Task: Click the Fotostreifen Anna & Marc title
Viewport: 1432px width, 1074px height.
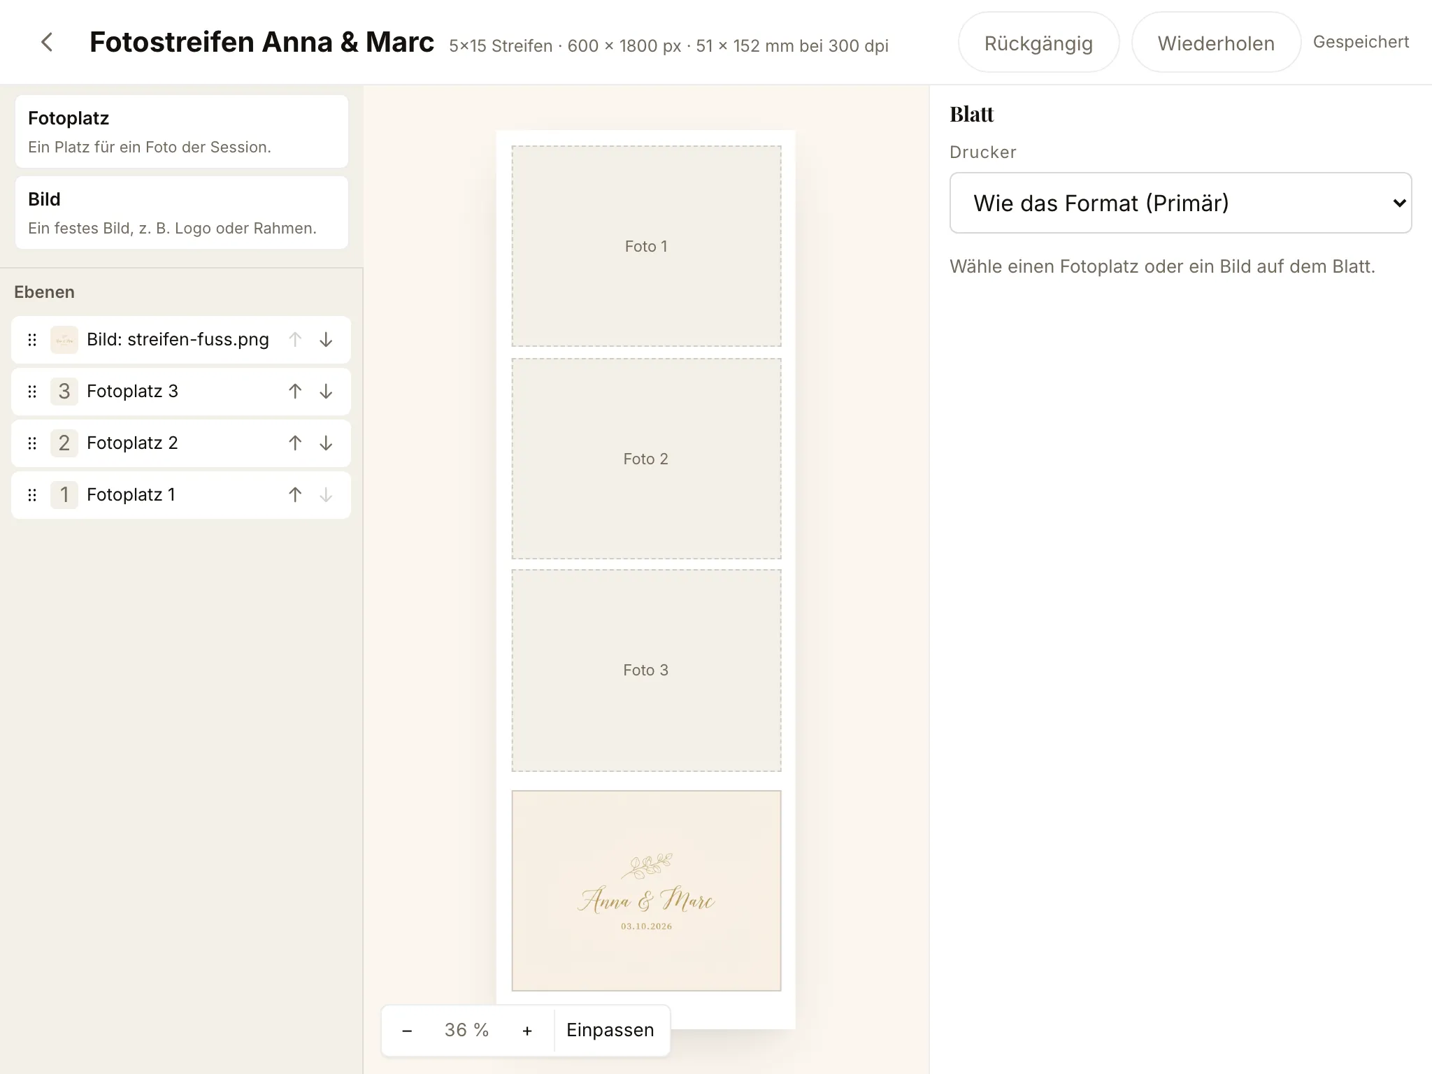Action: click(262, 42)
